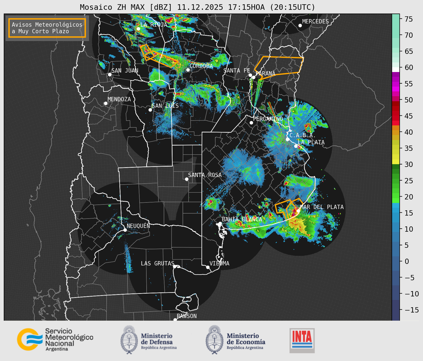Screen dimensions: 423x361
Task: Open the Avisos Meteorológicos a Muy Corto Plazo legend box
Action: (47, 28)
